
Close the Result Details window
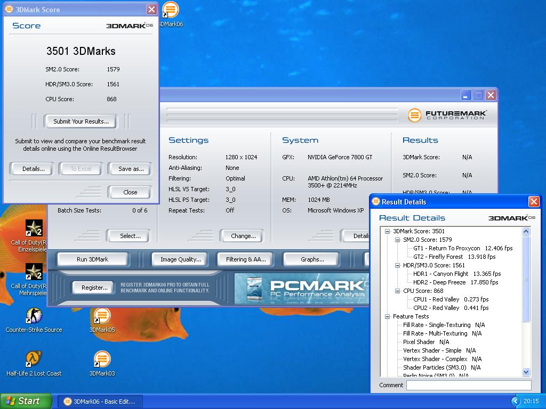coord(534,201)
